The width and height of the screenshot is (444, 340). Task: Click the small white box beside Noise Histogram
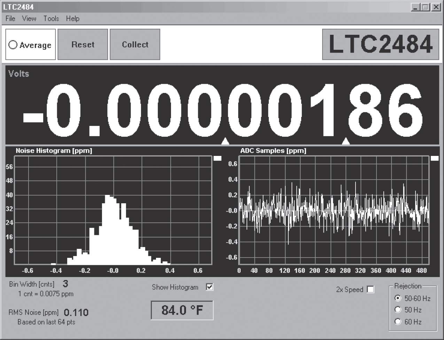pyautogui.click(x=217, y=158)
